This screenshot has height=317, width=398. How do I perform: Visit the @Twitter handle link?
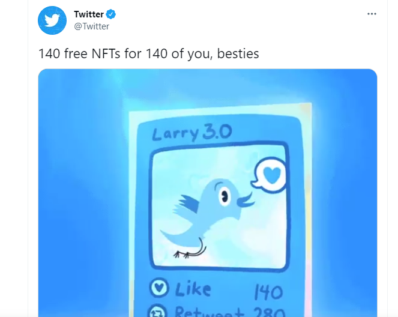pyautogui.click(x=91, y=26)
